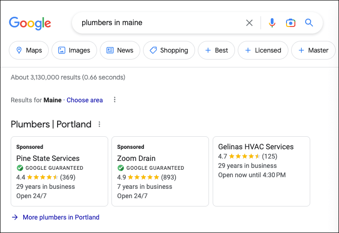The image size is (339, 233).
Task: Click the Sponsored label above Pine State Services
Action: click(x=30, y=147)
